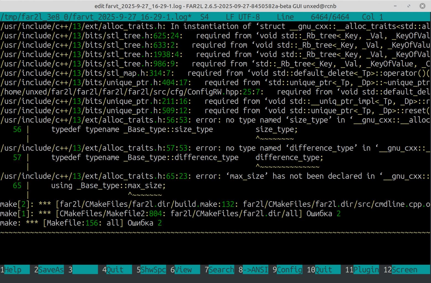Click the UTF-8 encoding indicator
Screen dimensions: 431x283
[249, 17]
